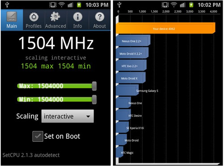Click the 4,000 axis label
Viewport: 224px width, 166px height.
(x=214, y=12)
